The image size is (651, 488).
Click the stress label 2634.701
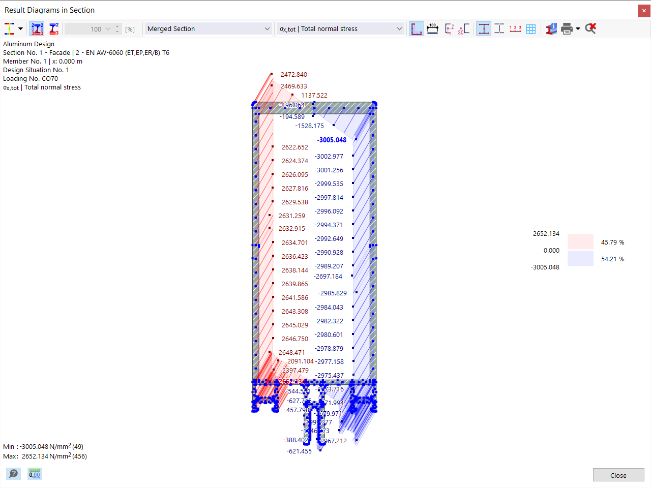click(295, 243)
